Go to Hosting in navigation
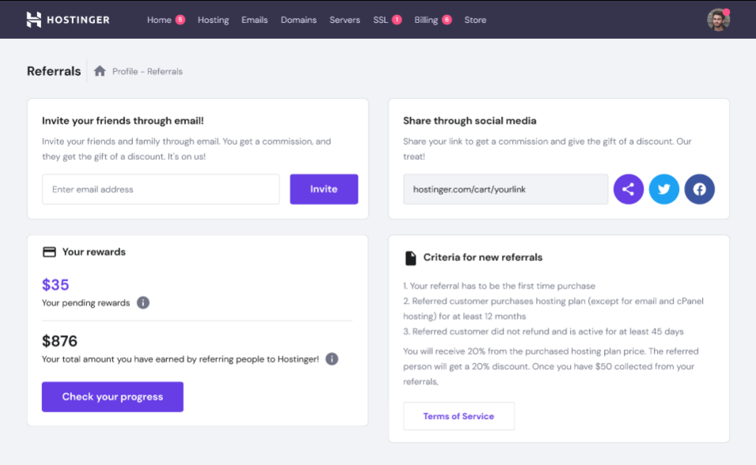 click(213, 20)
